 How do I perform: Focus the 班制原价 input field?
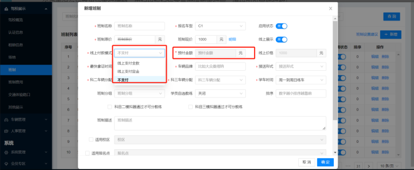coord(135,39)
